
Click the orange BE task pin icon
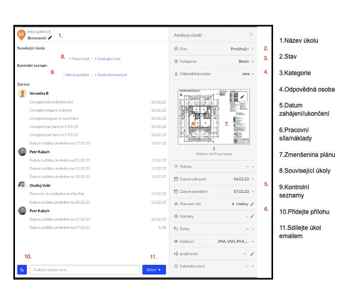tap(22, 34)
